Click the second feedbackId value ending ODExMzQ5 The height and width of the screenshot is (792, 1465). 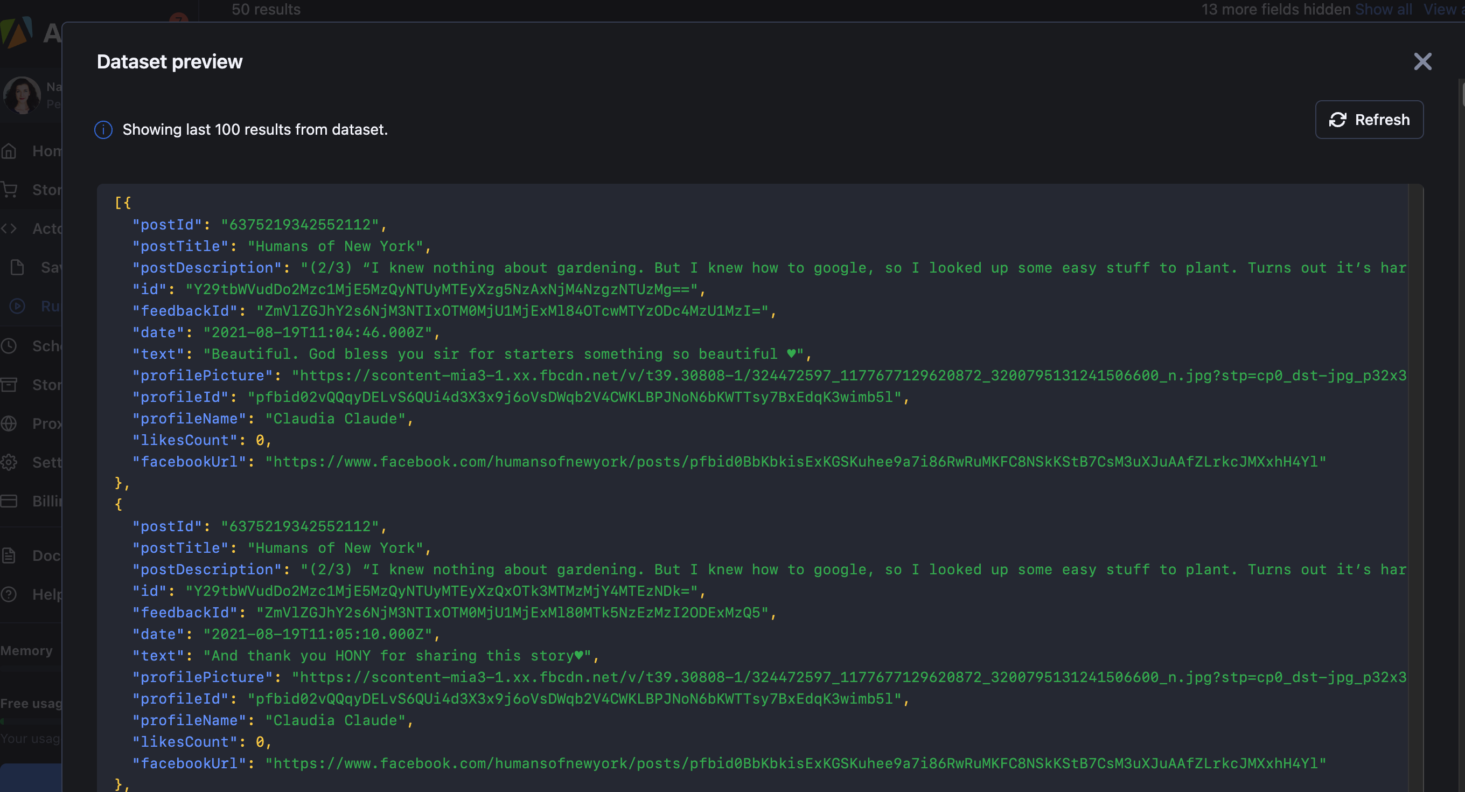(x=512, y=612)
